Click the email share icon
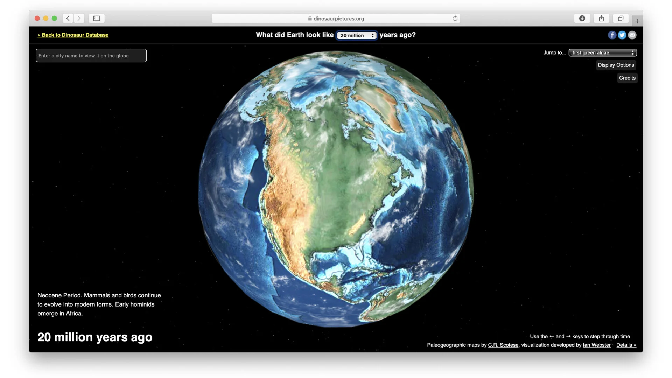Viewport: 672px width, 378px height. click(632, 35)
